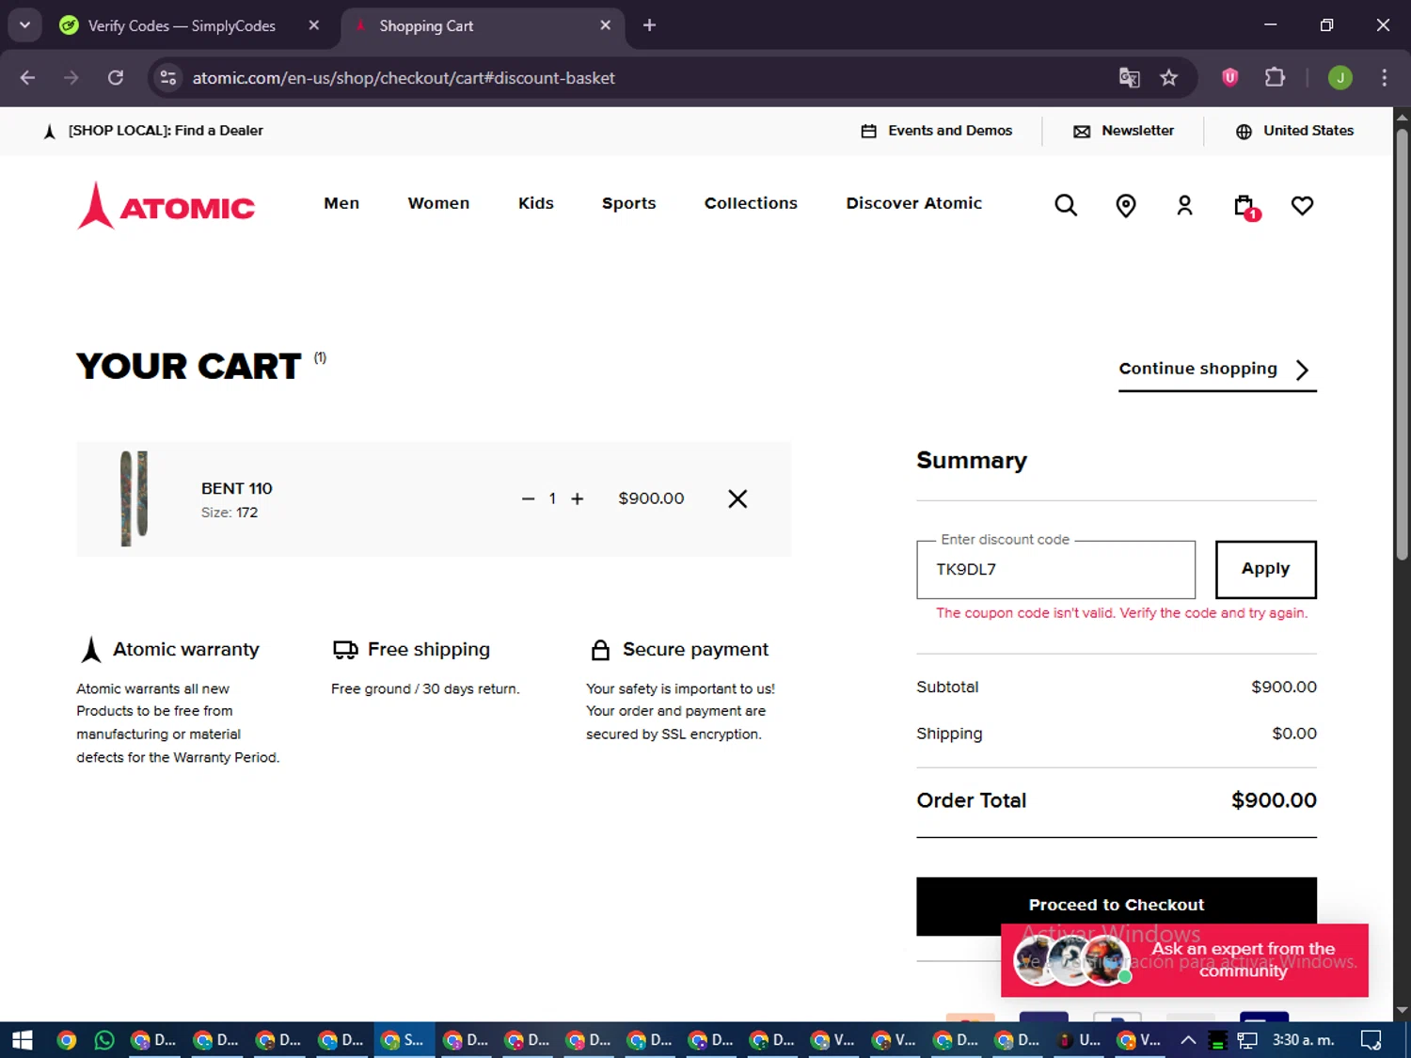
Task: Click the taskbar clock 3:30 a. m.
Action: pos(1303,1040)
